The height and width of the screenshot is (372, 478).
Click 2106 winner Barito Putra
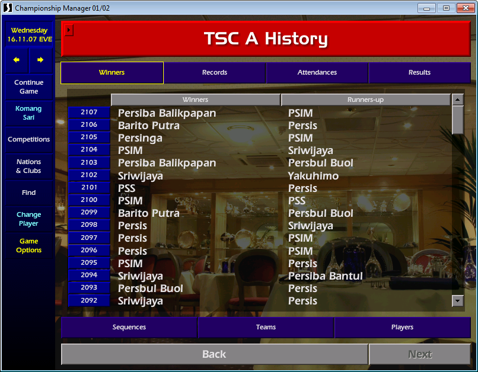(x=149, y=126)
